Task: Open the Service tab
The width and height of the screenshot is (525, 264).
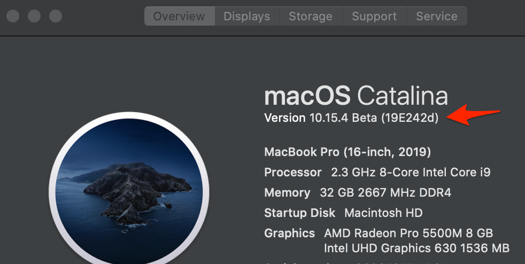Action: pos(436,16)
